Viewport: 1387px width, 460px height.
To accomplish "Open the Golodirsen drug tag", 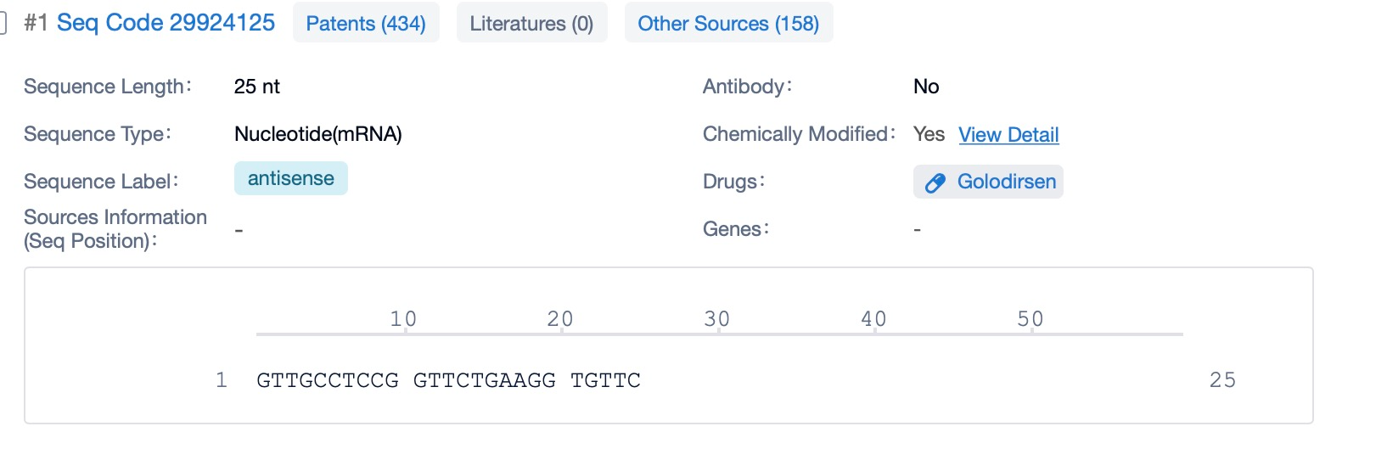I will (x=1006, y=182).
